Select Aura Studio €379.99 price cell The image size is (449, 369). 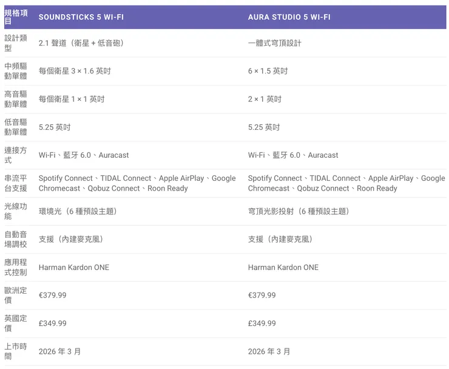coord(262,295)
